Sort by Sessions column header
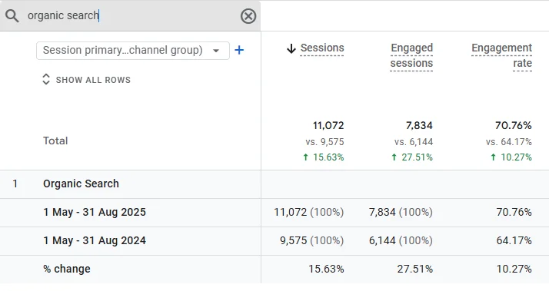 click(x=322, y=48)
